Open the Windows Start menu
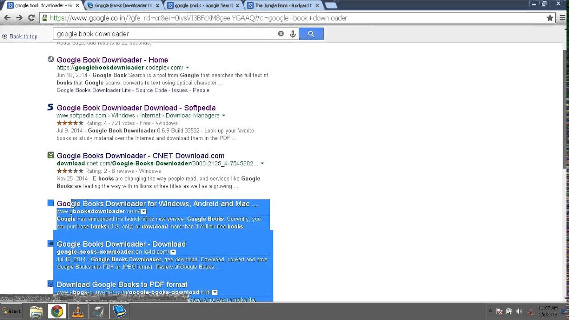Image resolution: width=569 pixels, height=320 pixels. 11,311
